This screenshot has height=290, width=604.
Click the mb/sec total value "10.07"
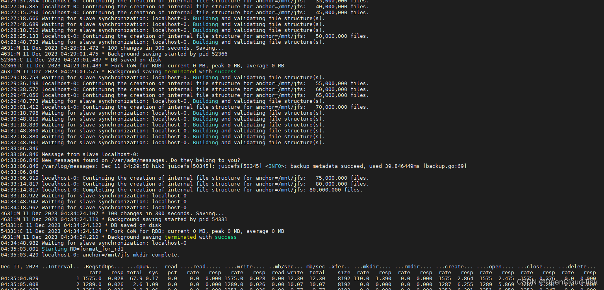[x=317, y=284]
